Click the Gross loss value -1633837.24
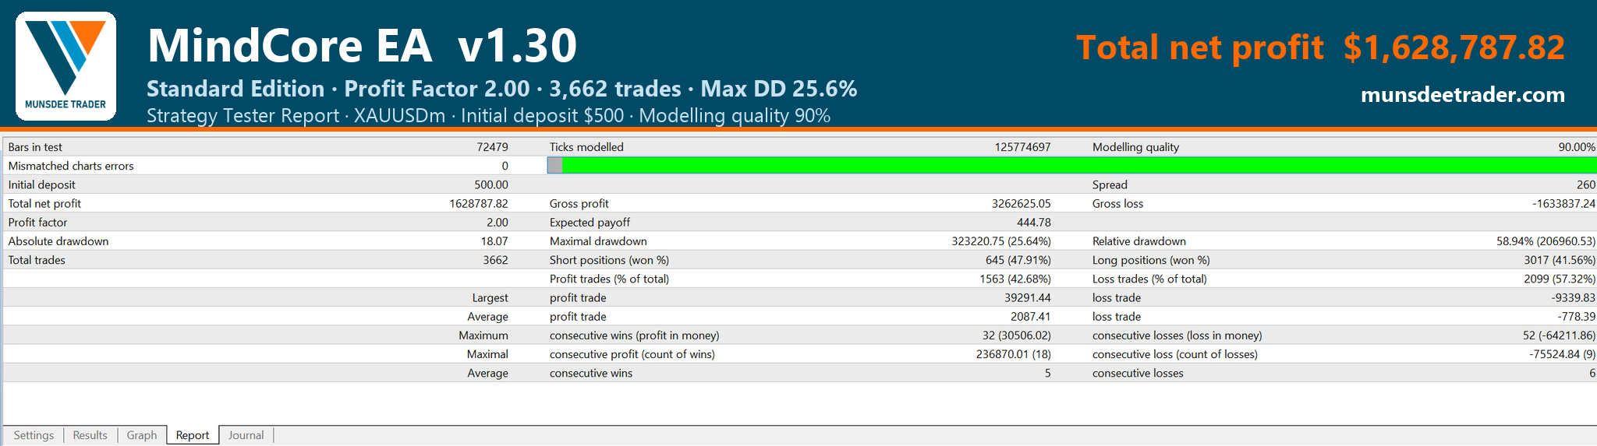Image resolution: width=1597 pixels, height=446 pixels. click(1563, 203)
